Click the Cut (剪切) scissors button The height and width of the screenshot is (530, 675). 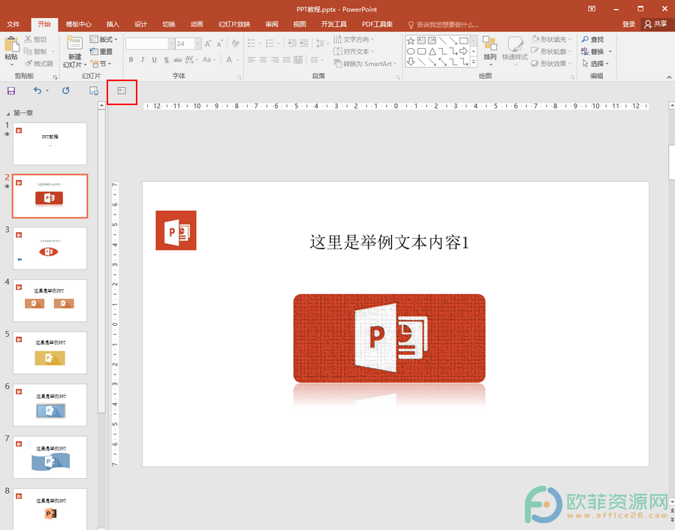click(35, 40)
